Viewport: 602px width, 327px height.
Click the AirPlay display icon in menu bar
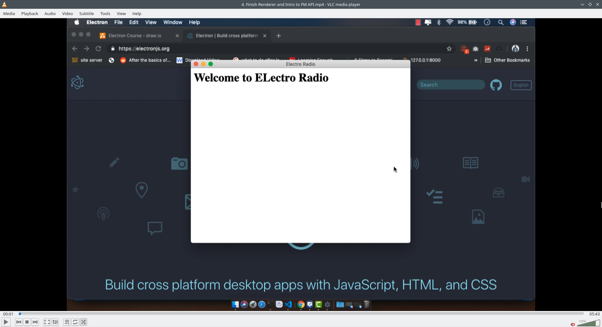pos(428,22)
